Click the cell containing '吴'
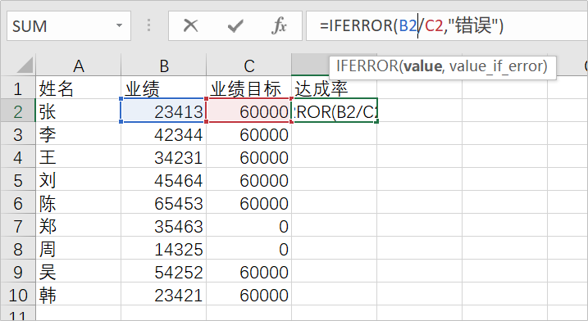Viewport: 588px width, 321px height. (x=79, y=272)
